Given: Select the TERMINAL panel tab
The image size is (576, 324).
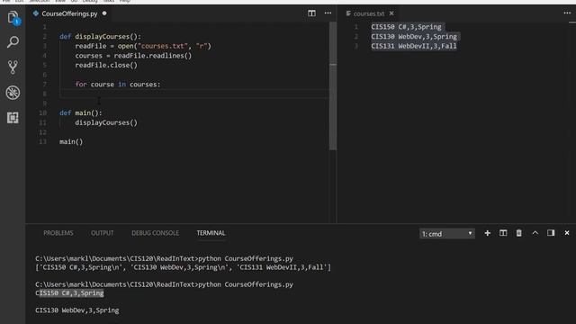Looking at the screenshot, I should [211, 233].
